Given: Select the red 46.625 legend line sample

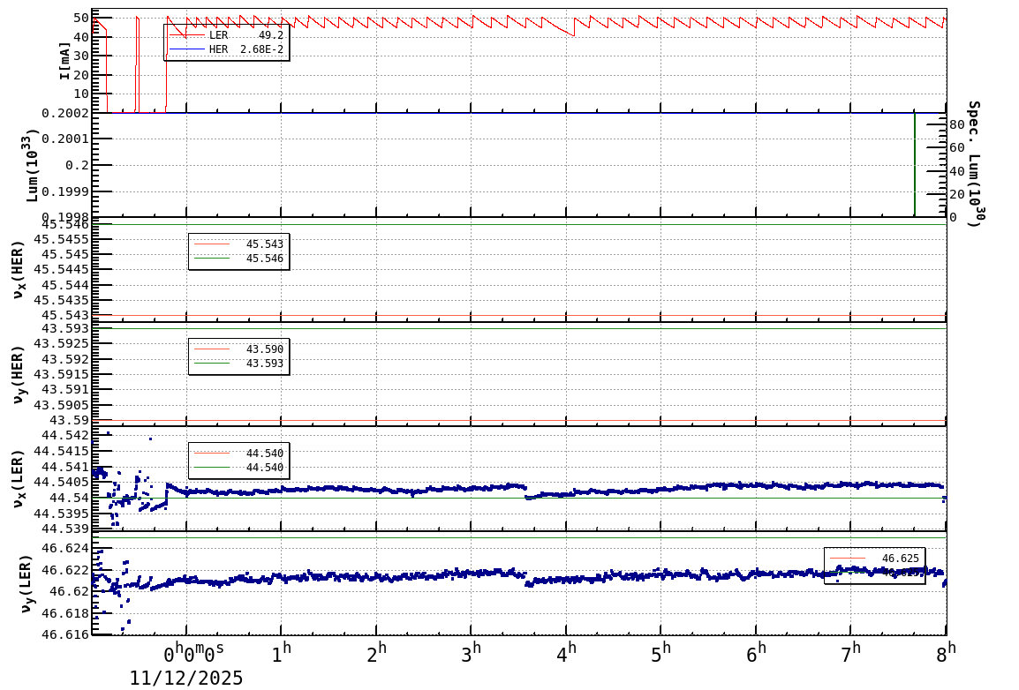Looking at the screenshot, I should click(x=848, y=558).
